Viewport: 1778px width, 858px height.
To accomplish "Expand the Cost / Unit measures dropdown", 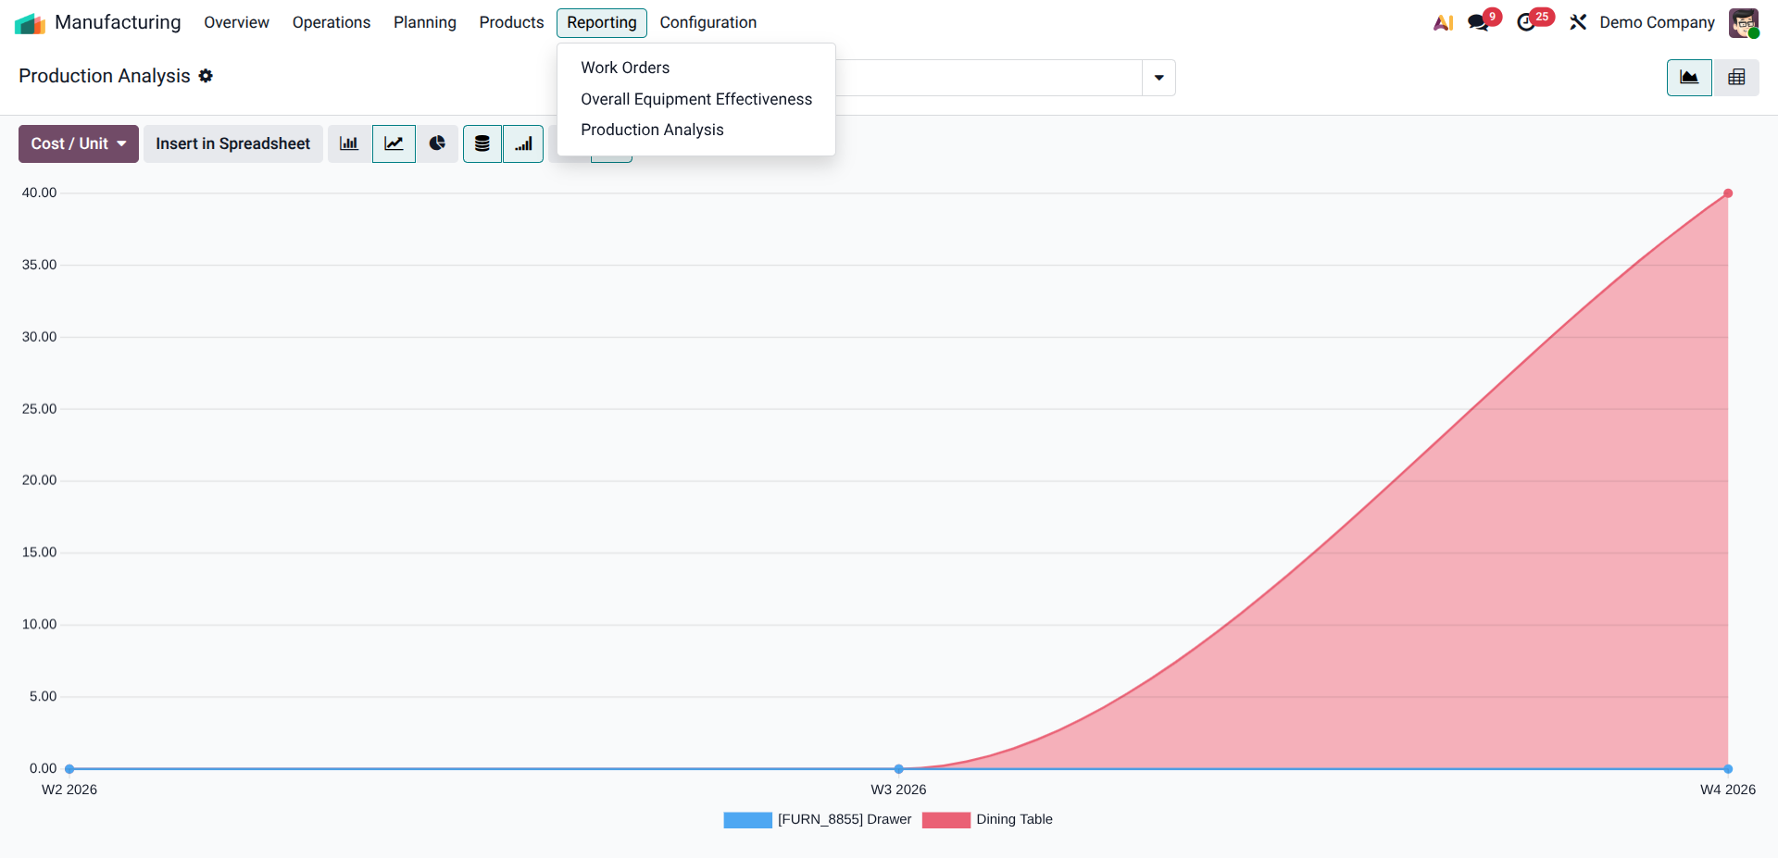I will click(x=79, y=143).
